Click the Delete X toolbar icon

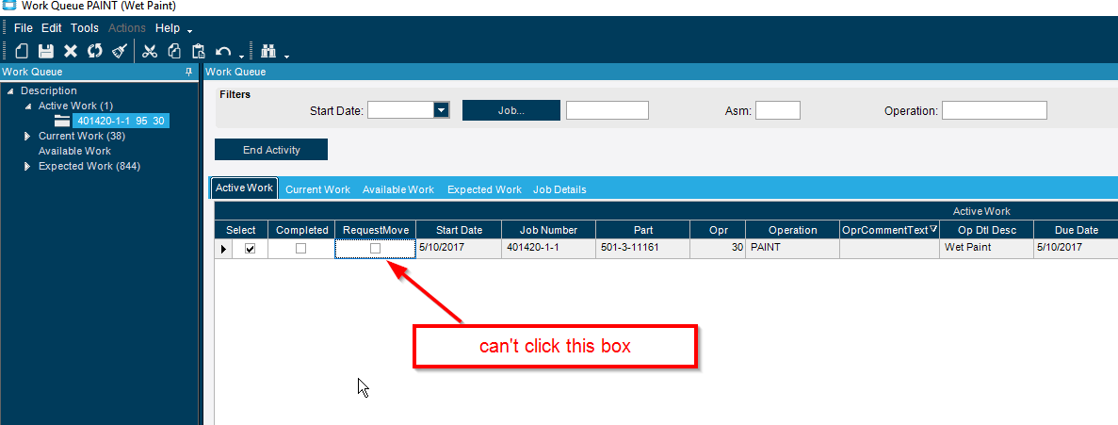71,51
